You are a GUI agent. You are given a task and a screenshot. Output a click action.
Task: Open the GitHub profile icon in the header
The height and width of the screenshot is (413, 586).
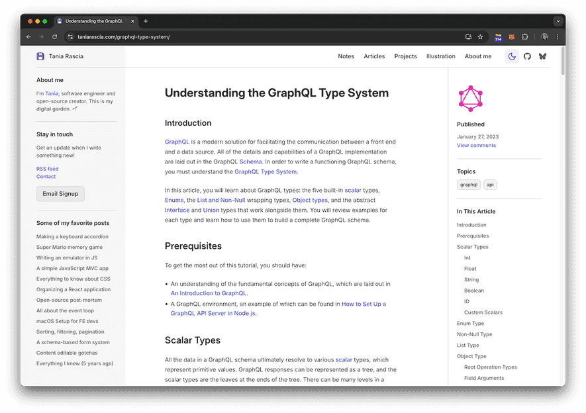click(x=527, y=56)
